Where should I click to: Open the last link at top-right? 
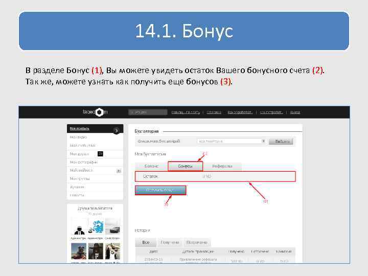295,112
